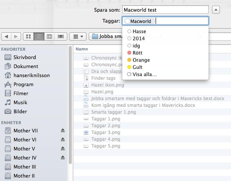231x181 pixels.
Task: Select Cover Flow view button
Action: [x=60, y=37]
